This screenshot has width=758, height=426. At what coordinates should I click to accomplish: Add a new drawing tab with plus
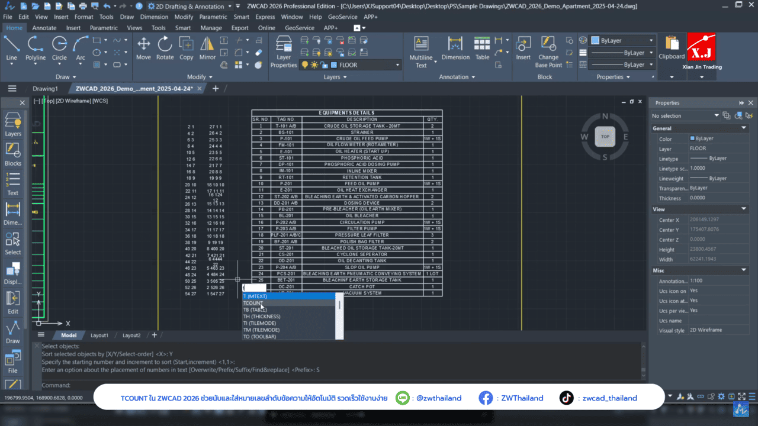(216, 89)
